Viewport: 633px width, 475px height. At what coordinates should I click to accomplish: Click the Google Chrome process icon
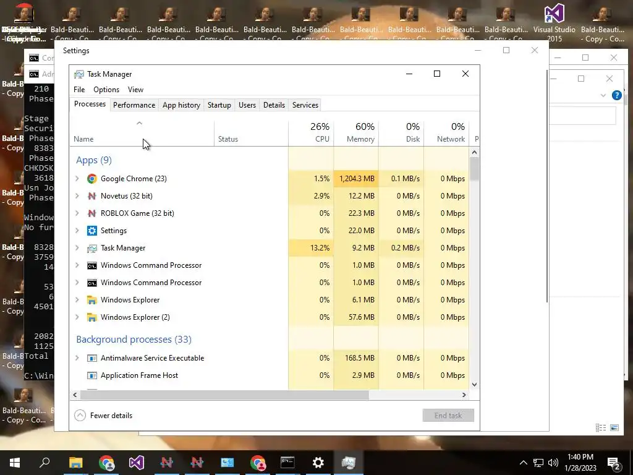coord(92,179)
